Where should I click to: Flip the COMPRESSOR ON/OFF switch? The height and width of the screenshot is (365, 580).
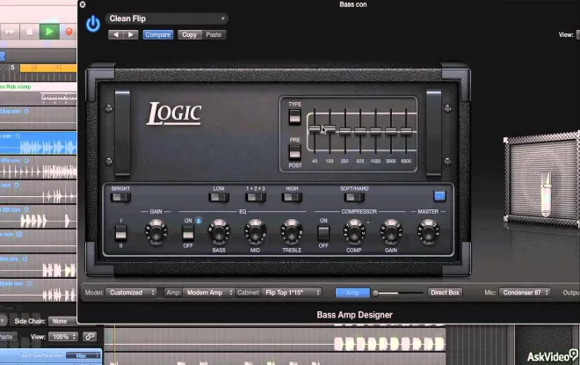323,233
